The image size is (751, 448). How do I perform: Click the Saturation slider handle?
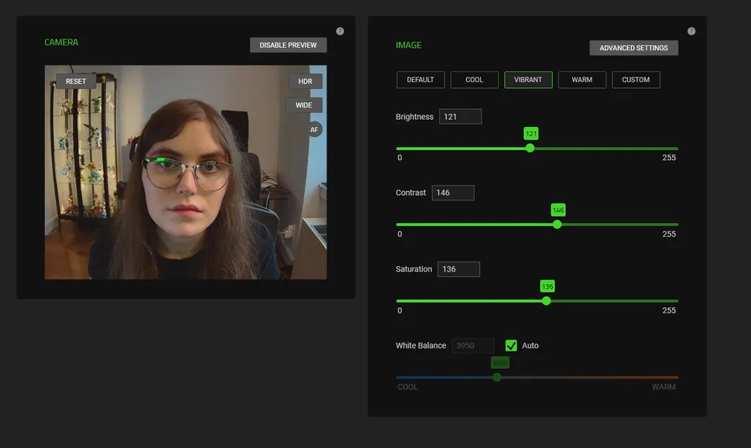(547, 300)
